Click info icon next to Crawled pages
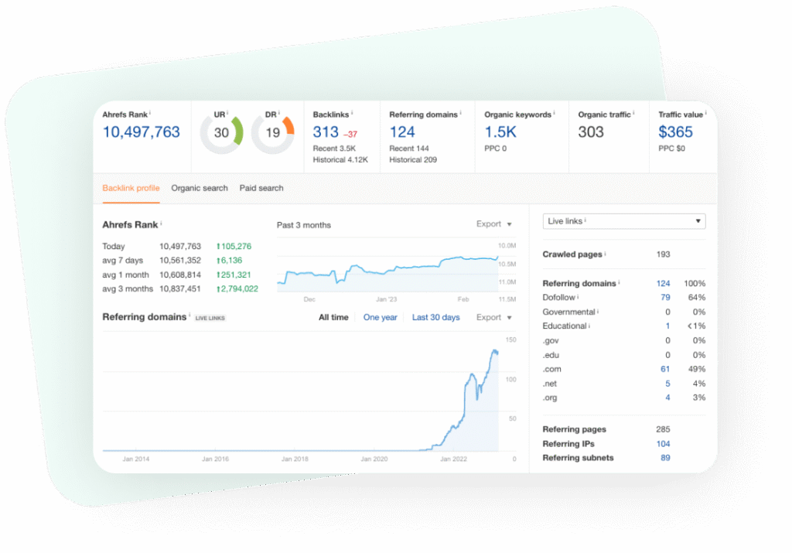The image size is (792, 553). click(605, 253)
